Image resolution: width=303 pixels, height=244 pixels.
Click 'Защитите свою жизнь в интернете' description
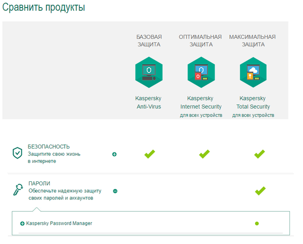[x=54, y=158]
